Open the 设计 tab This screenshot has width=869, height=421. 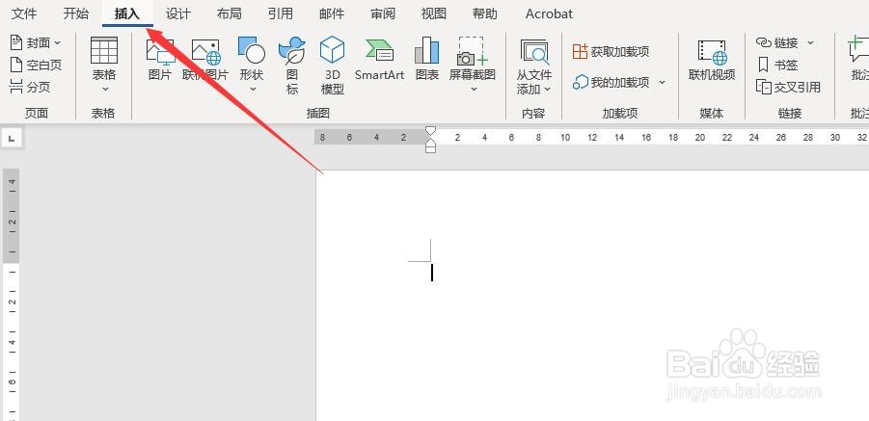tap(178, 13)
